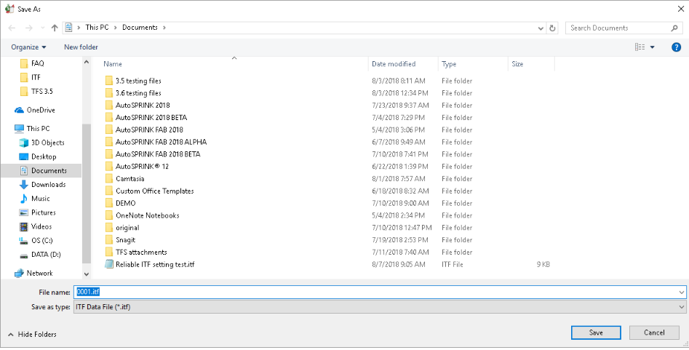The image size is (689, 350).
Task: Go up one folder level arrow
Action: [x=55, y=28]
